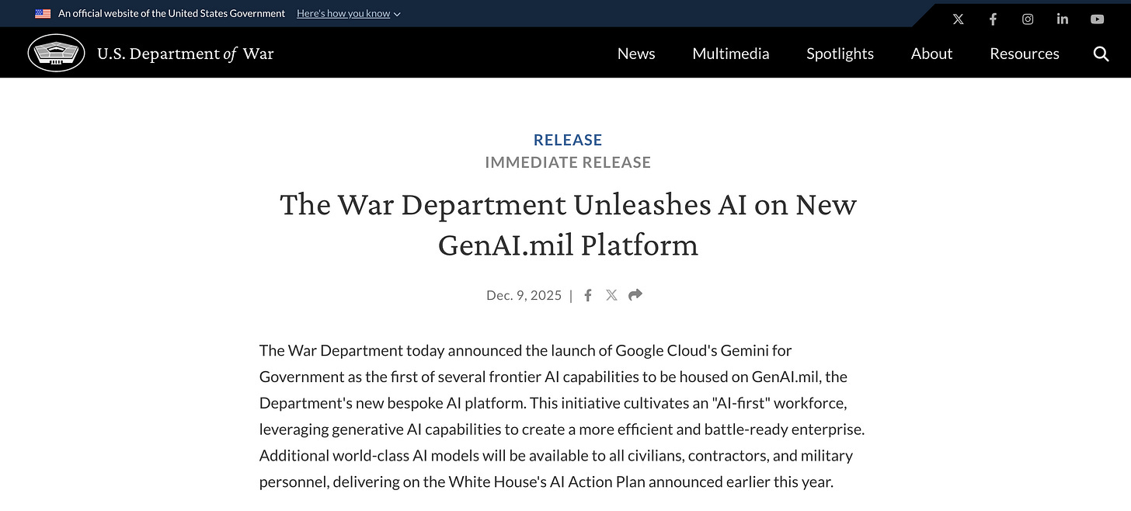
Task: Click the article headline about GenAI.mil Platform
Action: (568, 224)
